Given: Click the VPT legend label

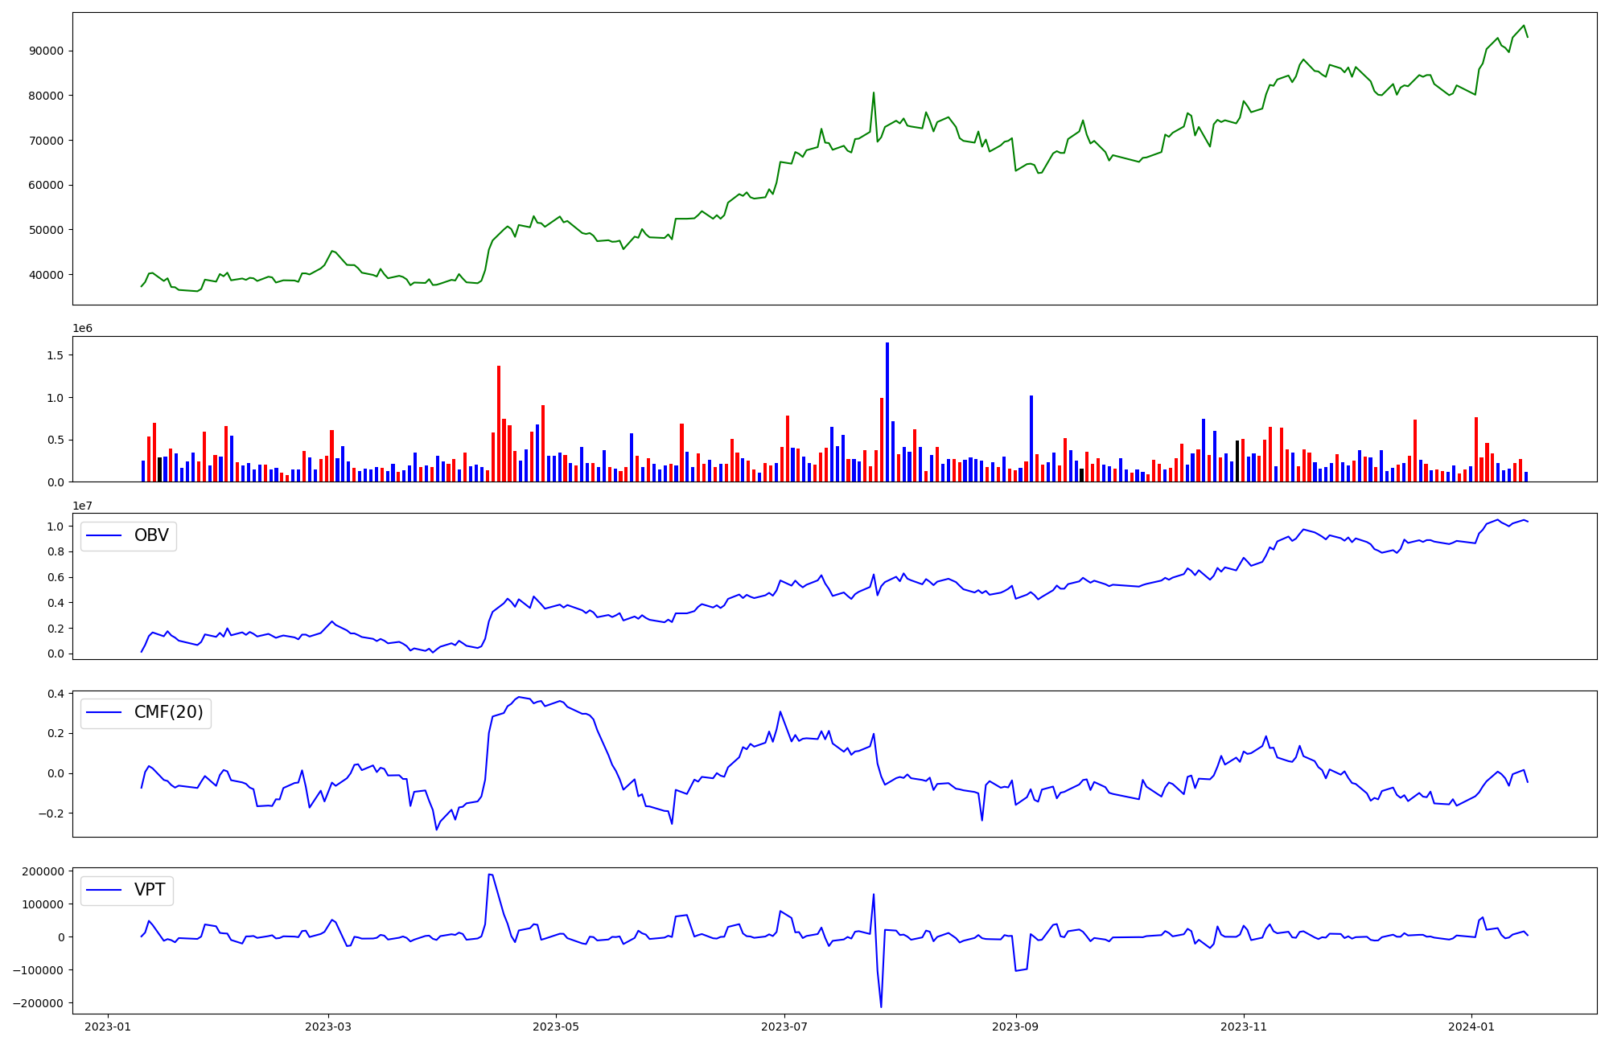Looking at the screenshot, I should point(150,890).
